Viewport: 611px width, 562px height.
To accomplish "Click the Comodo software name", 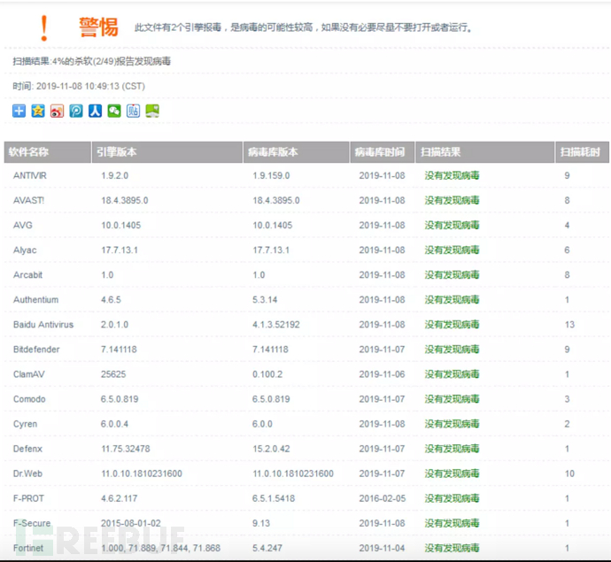I will tap(29, 399).
